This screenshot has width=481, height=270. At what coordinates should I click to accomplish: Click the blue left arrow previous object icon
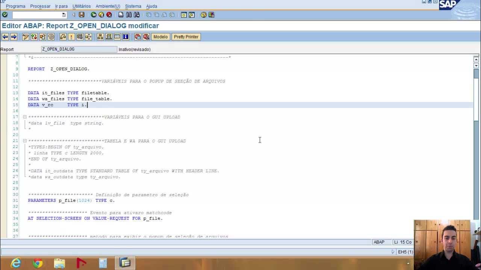tap(5, 37)
